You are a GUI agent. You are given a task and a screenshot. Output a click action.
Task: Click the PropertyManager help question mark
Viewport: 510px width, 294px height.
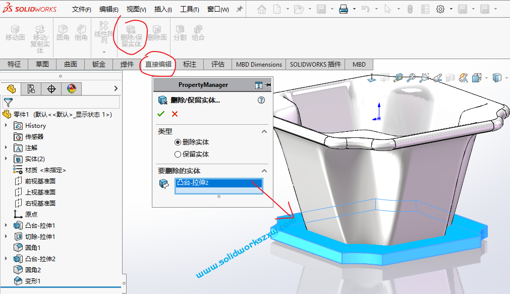(261, 100)
